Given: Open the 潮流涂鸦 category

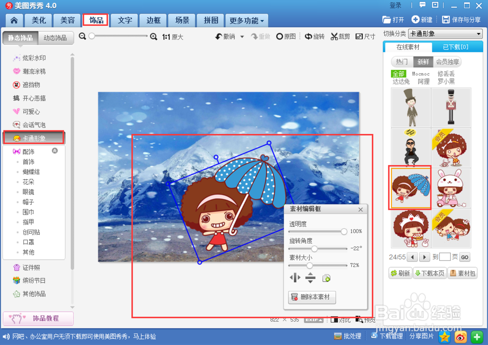Looking at the screenshot, I should point(34,71).
